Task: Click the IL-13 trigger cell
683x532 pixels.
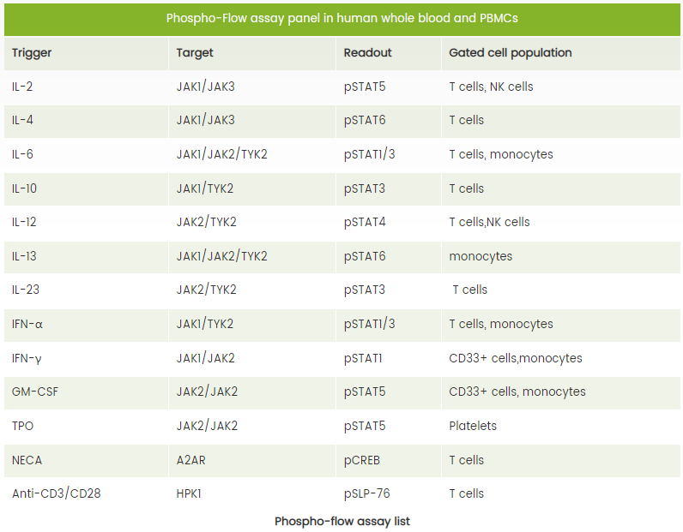Action: click(x=87, y=257)
